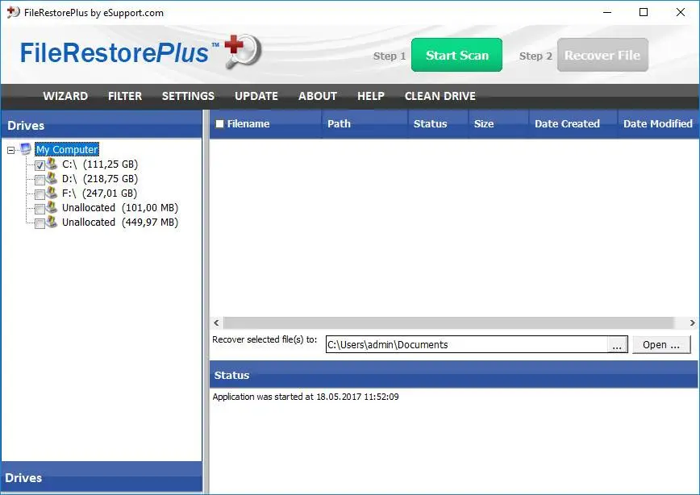
Task: Select the D:\ (218,75 GB) drive entry
Action: coord(100,178)
